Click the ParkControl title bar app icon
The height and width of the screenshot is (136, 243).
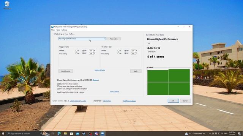tap(52, 27)
